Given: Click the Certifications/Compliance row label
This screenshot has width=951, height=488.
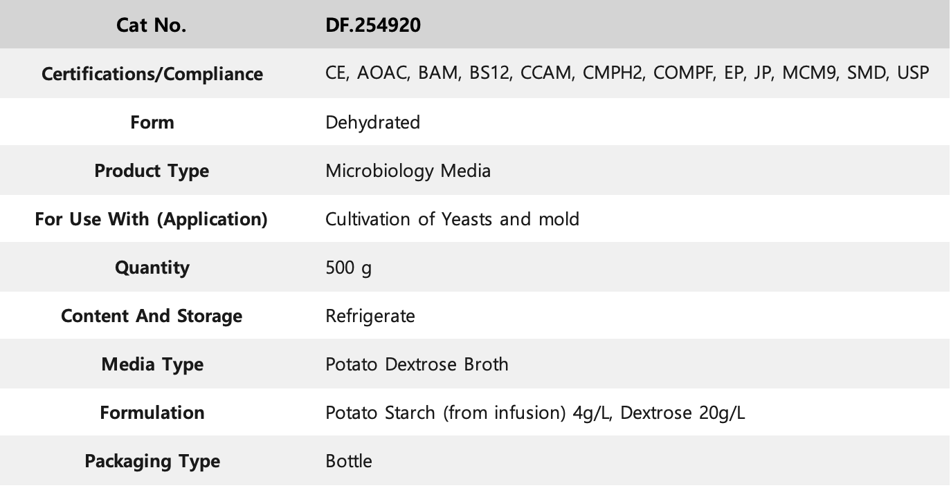Looking at the screenshot, I should pyautogui.click(x=152, y=74).
